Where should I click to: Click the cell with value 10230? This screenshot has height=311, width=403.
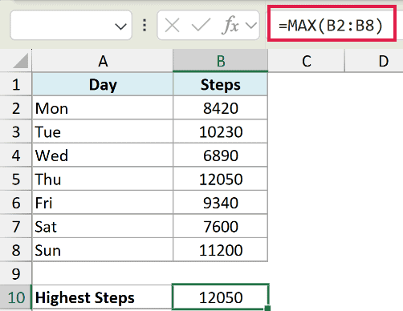[221, 131]
